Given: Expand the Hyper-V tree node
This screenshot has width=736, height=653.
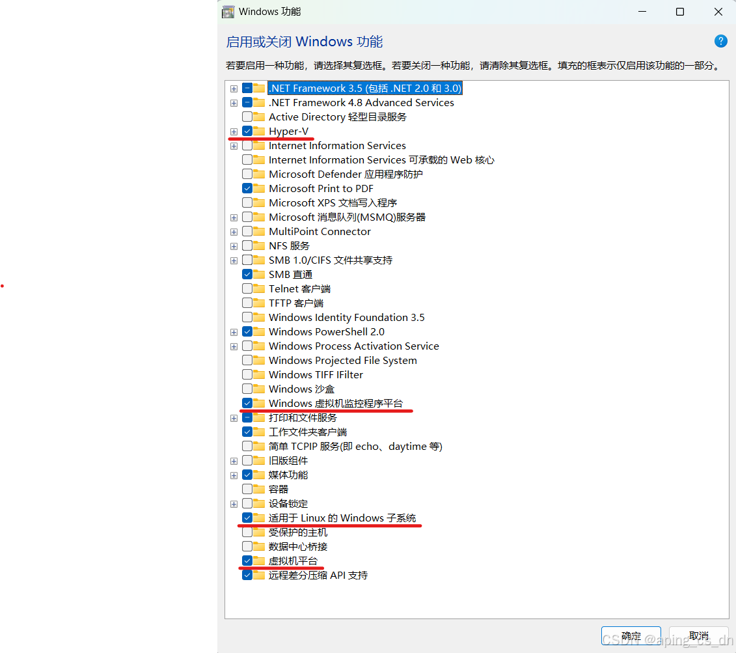Looking at the screenshot, I should pyautogui.click(x=234, y=132).
